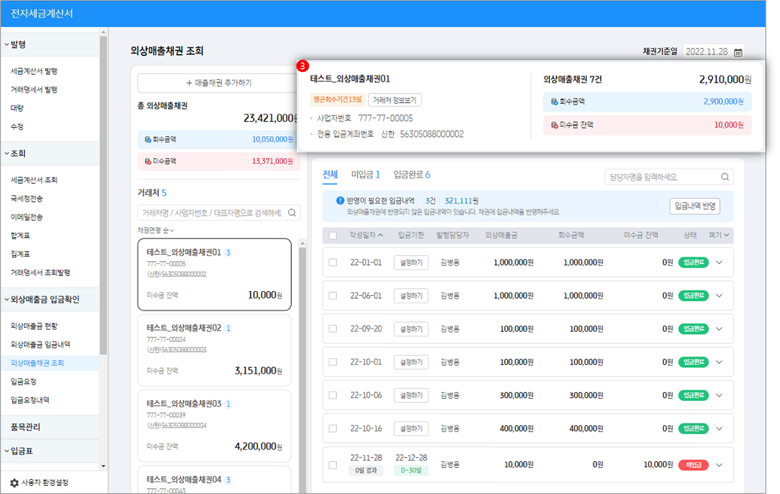Image resolution: width=780 pixels, height=494 pixels.
Task: Click the 평균회수기간13일 badge
Action: pyautogui.click(x=337, y=99)
